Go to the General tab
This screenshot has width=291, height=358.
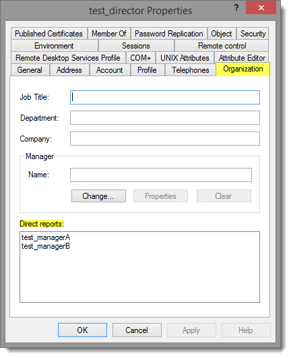pos(30,70)
